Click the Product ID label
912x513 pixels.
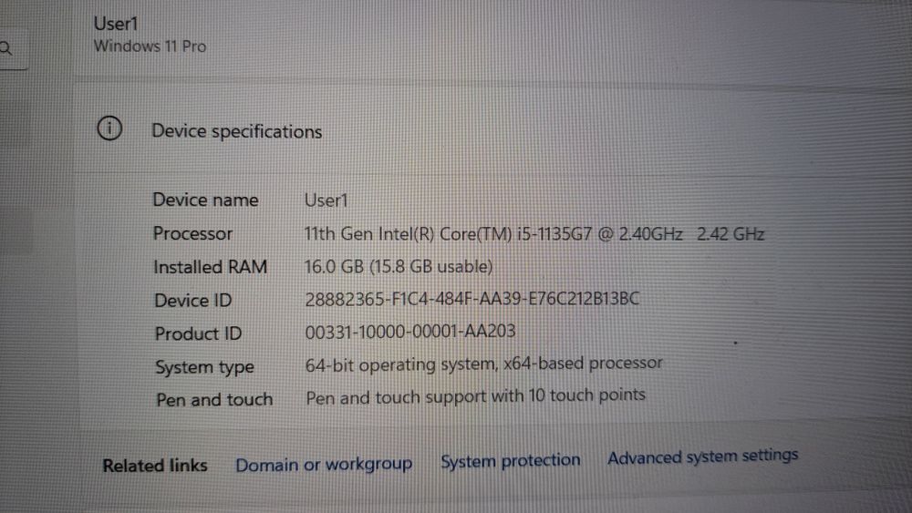tap(198, 333)
